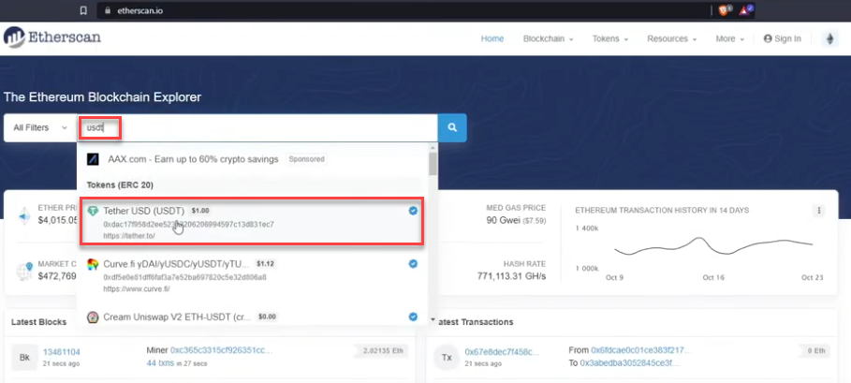851x383 pixels.
Task: Click the Etherscan logo
Action: [x=52, y=37]
